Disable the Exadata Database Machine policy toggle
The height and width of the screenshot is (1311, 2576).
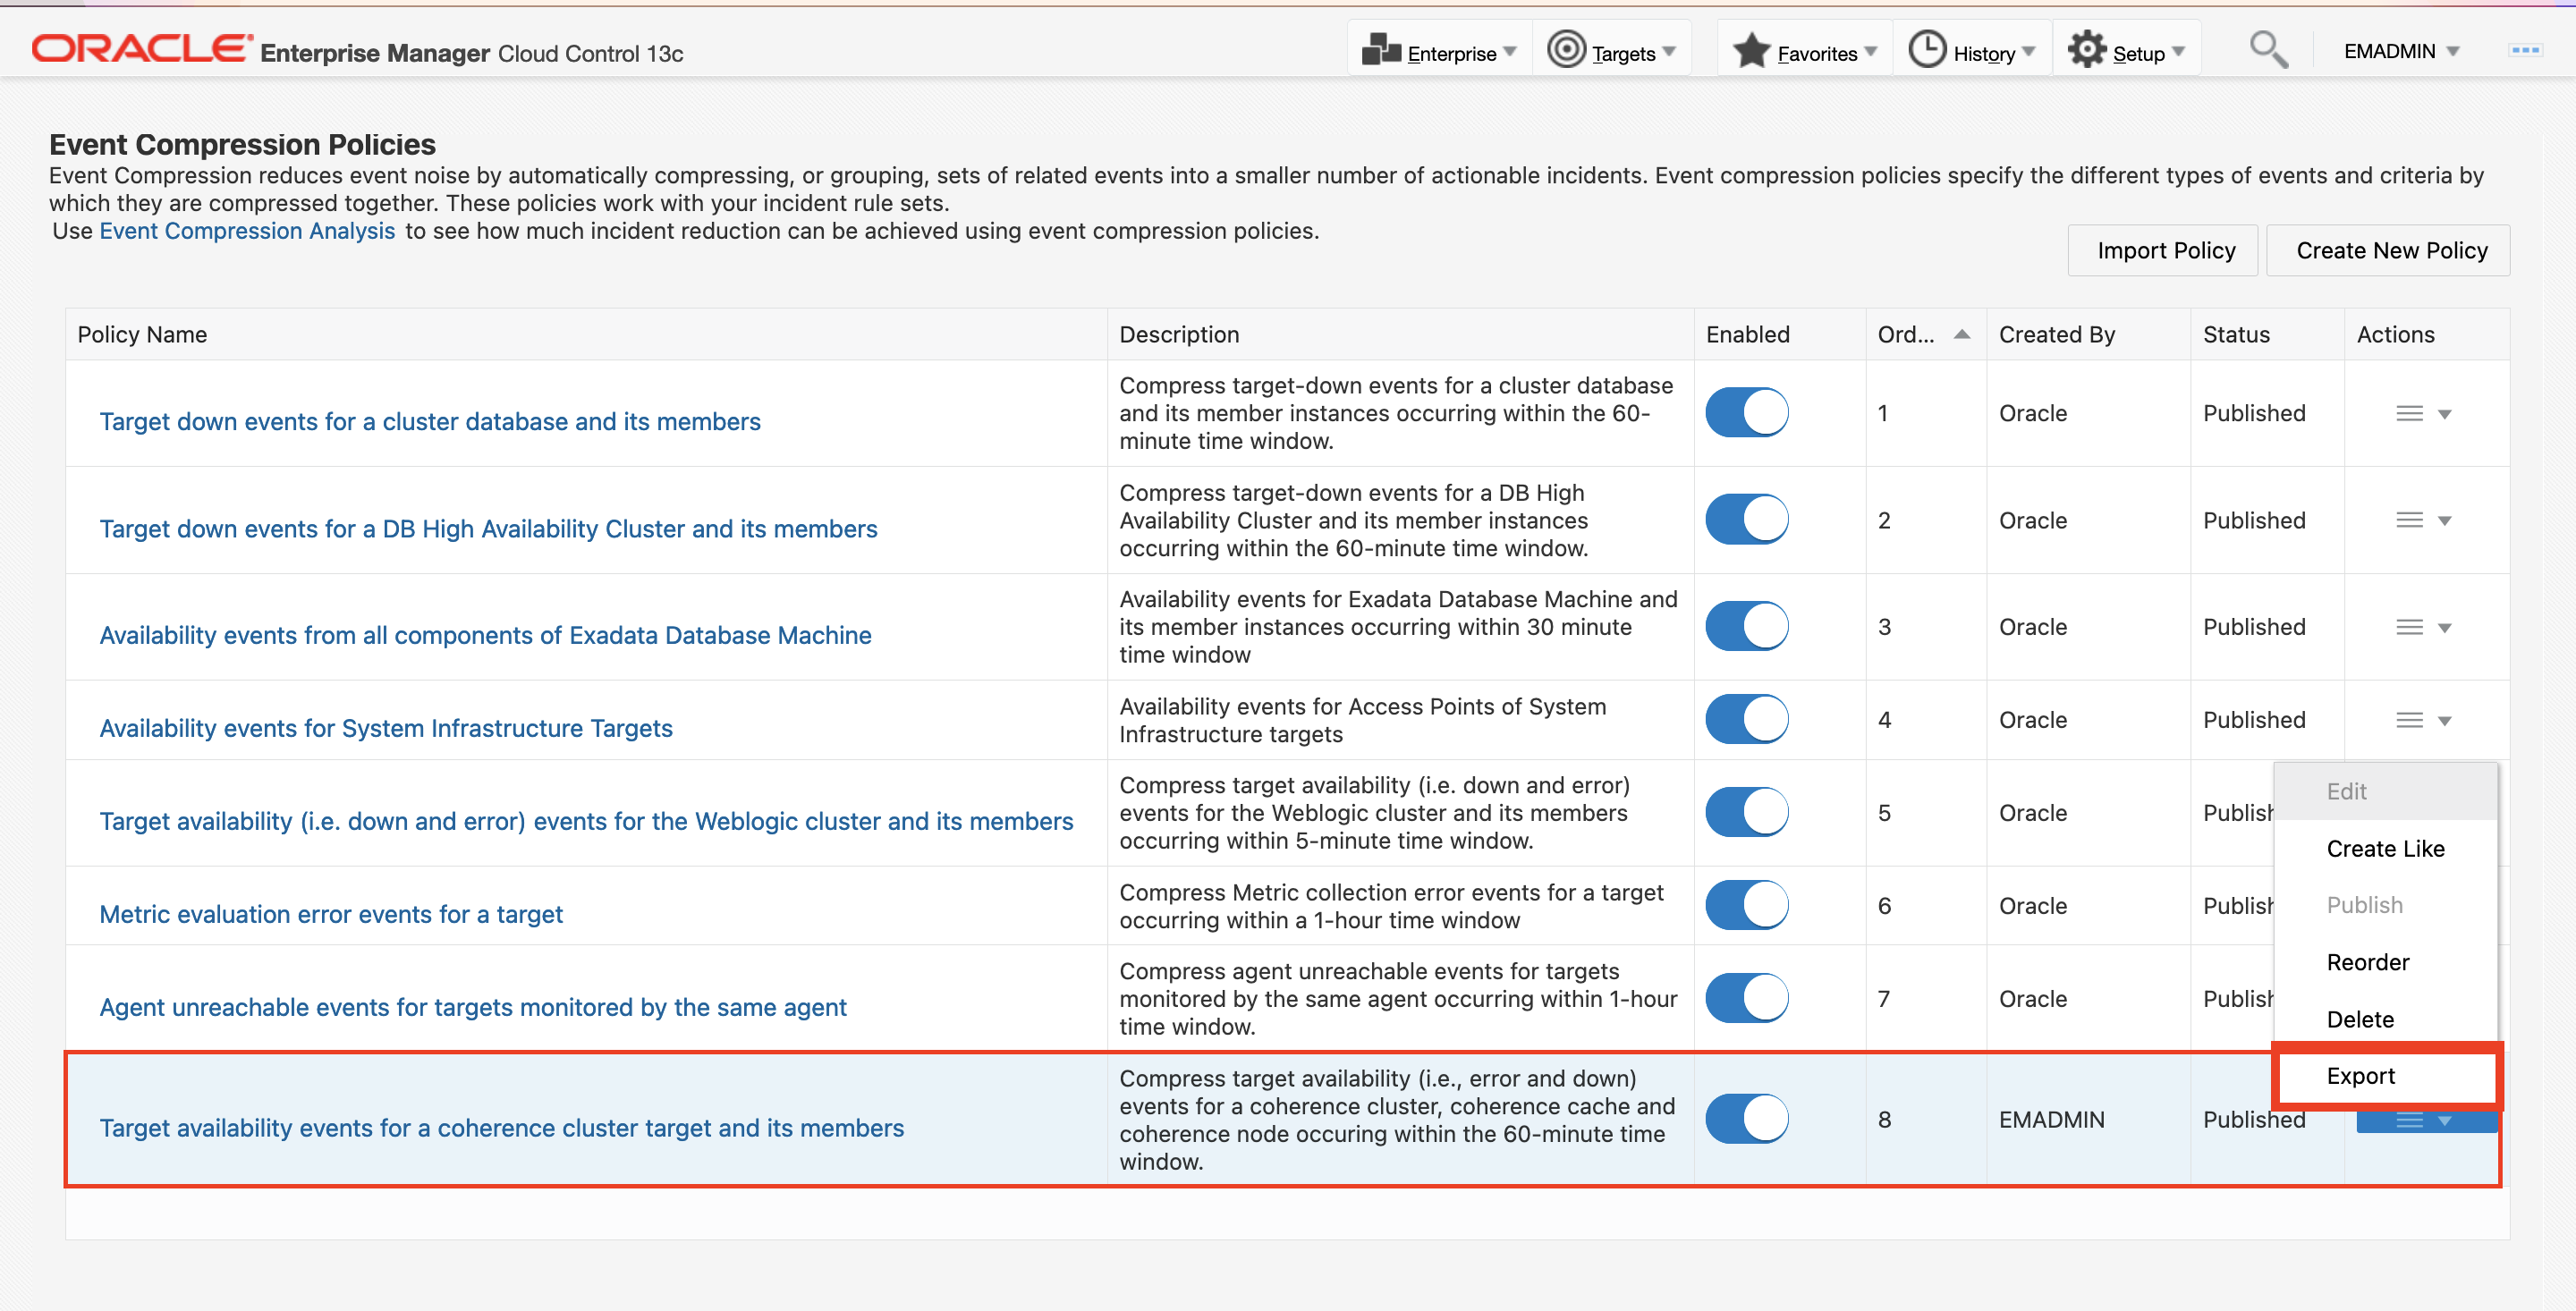[x=1746, y=627]
